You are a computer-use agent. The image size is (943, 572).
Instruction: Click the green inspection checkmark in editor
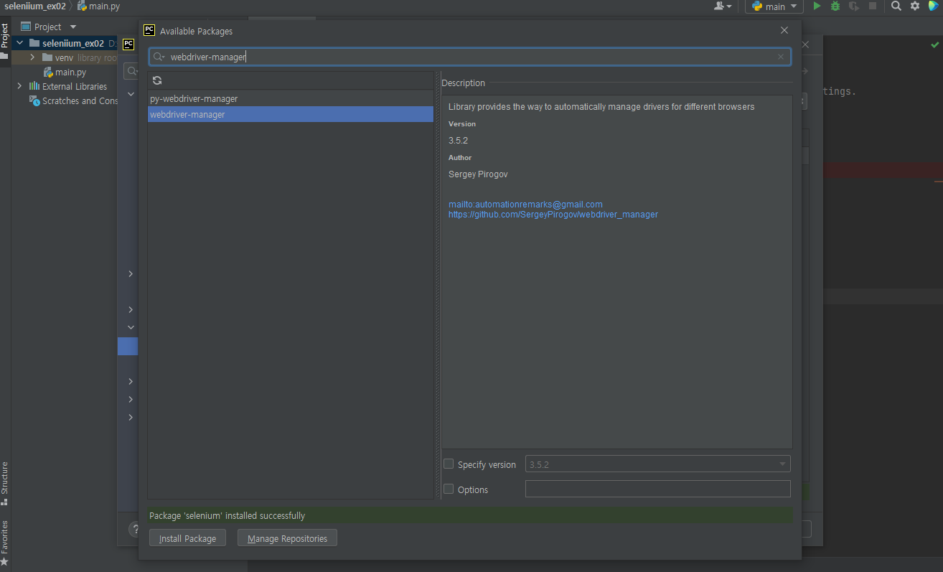[x=934, y=45]
